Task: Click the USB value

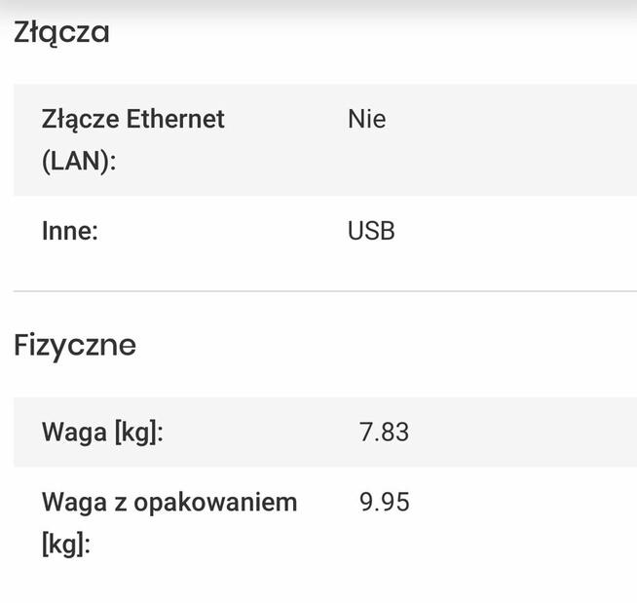Action: click(x=371, y=232)
